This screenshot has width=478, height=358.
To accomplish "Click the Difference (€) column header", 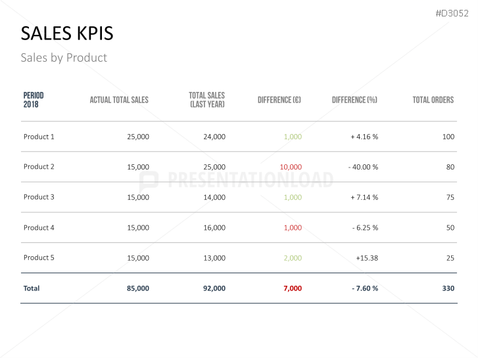I will pos(279,100).
